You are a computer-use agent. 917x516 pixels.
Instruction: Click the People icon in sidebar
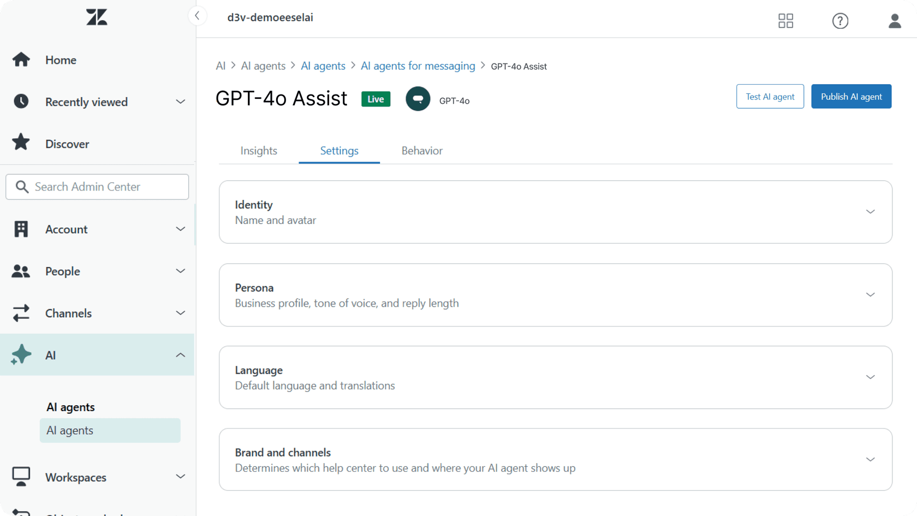tap(21, 271)
